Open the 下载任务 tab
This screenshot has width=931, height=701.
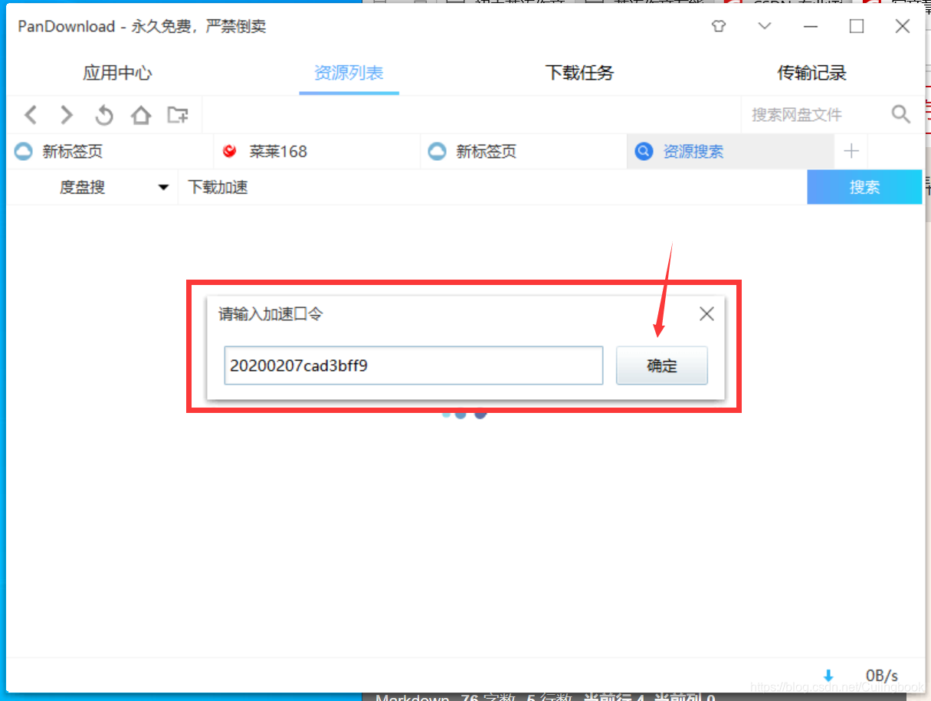pyautogui.click(x=579, y=74)
